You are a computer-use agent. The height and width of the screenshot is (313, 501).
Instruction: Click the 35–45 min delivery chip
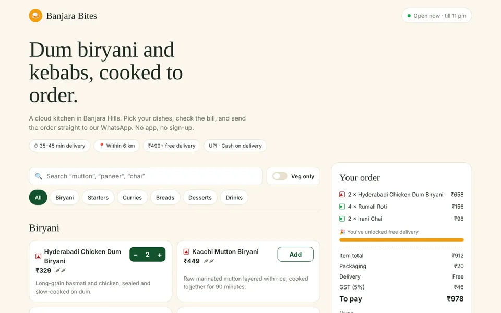pyautogui.click(x=59, y=146)
